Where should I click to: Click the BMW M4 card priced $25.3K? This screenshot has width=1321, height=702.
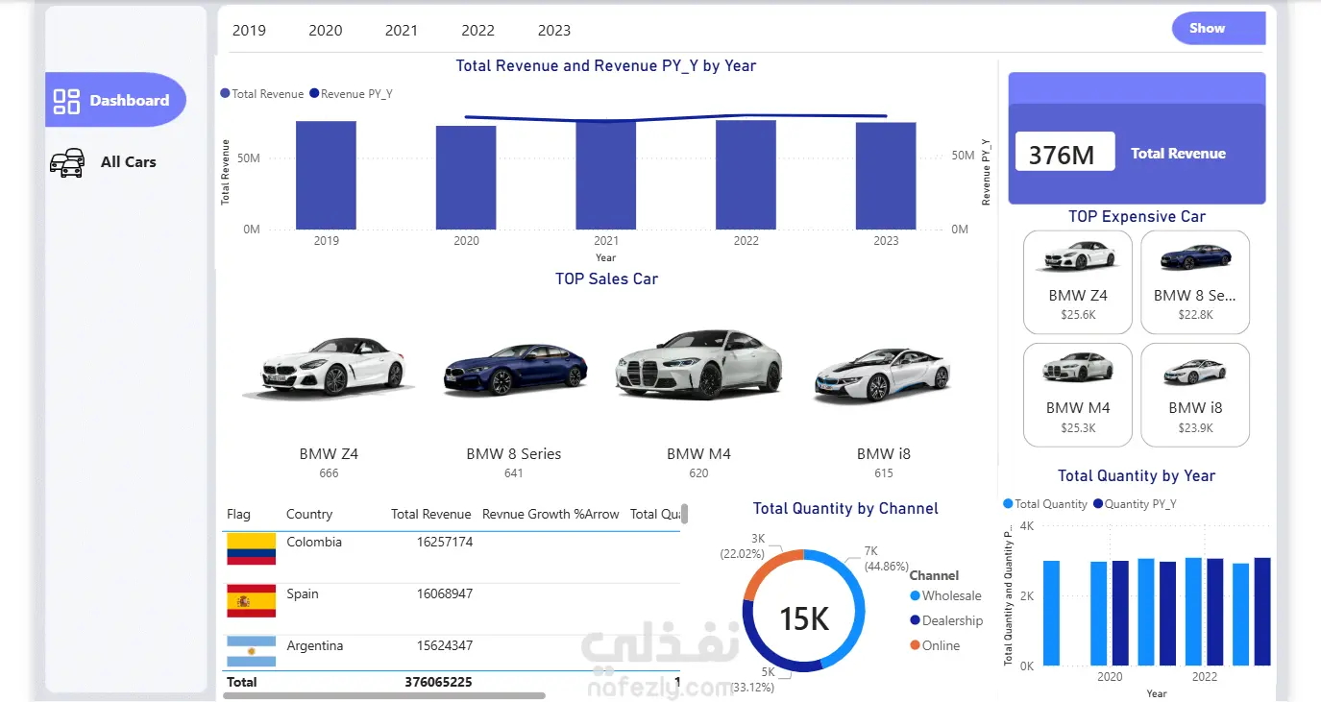tap(1078, 395)
